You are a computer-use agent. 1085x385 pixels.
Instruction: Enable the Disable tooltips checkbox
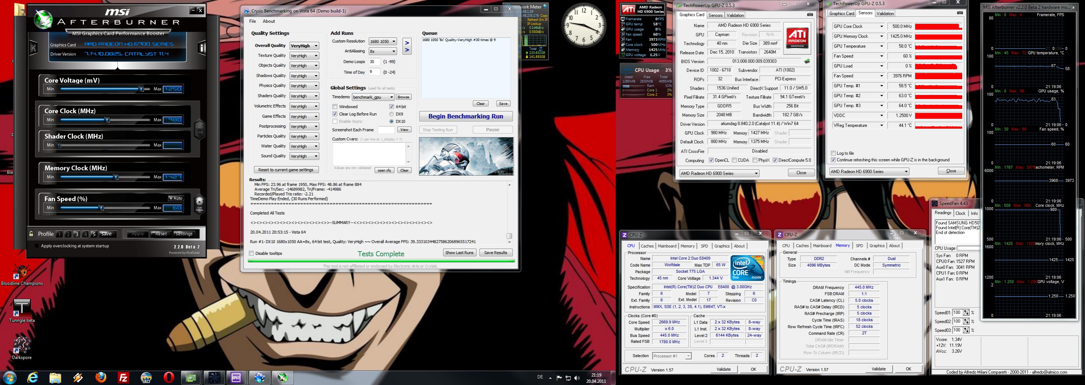(252, 253)
